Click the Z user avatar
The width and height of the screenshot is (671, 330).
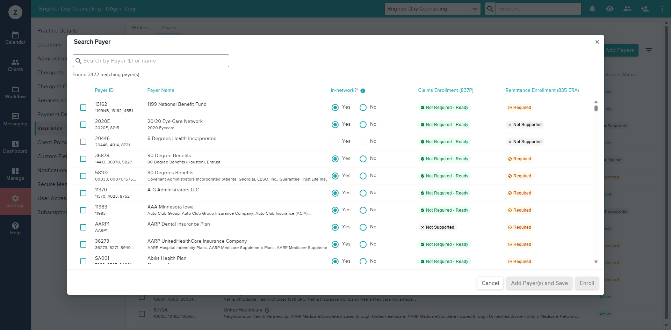[15, 12]
